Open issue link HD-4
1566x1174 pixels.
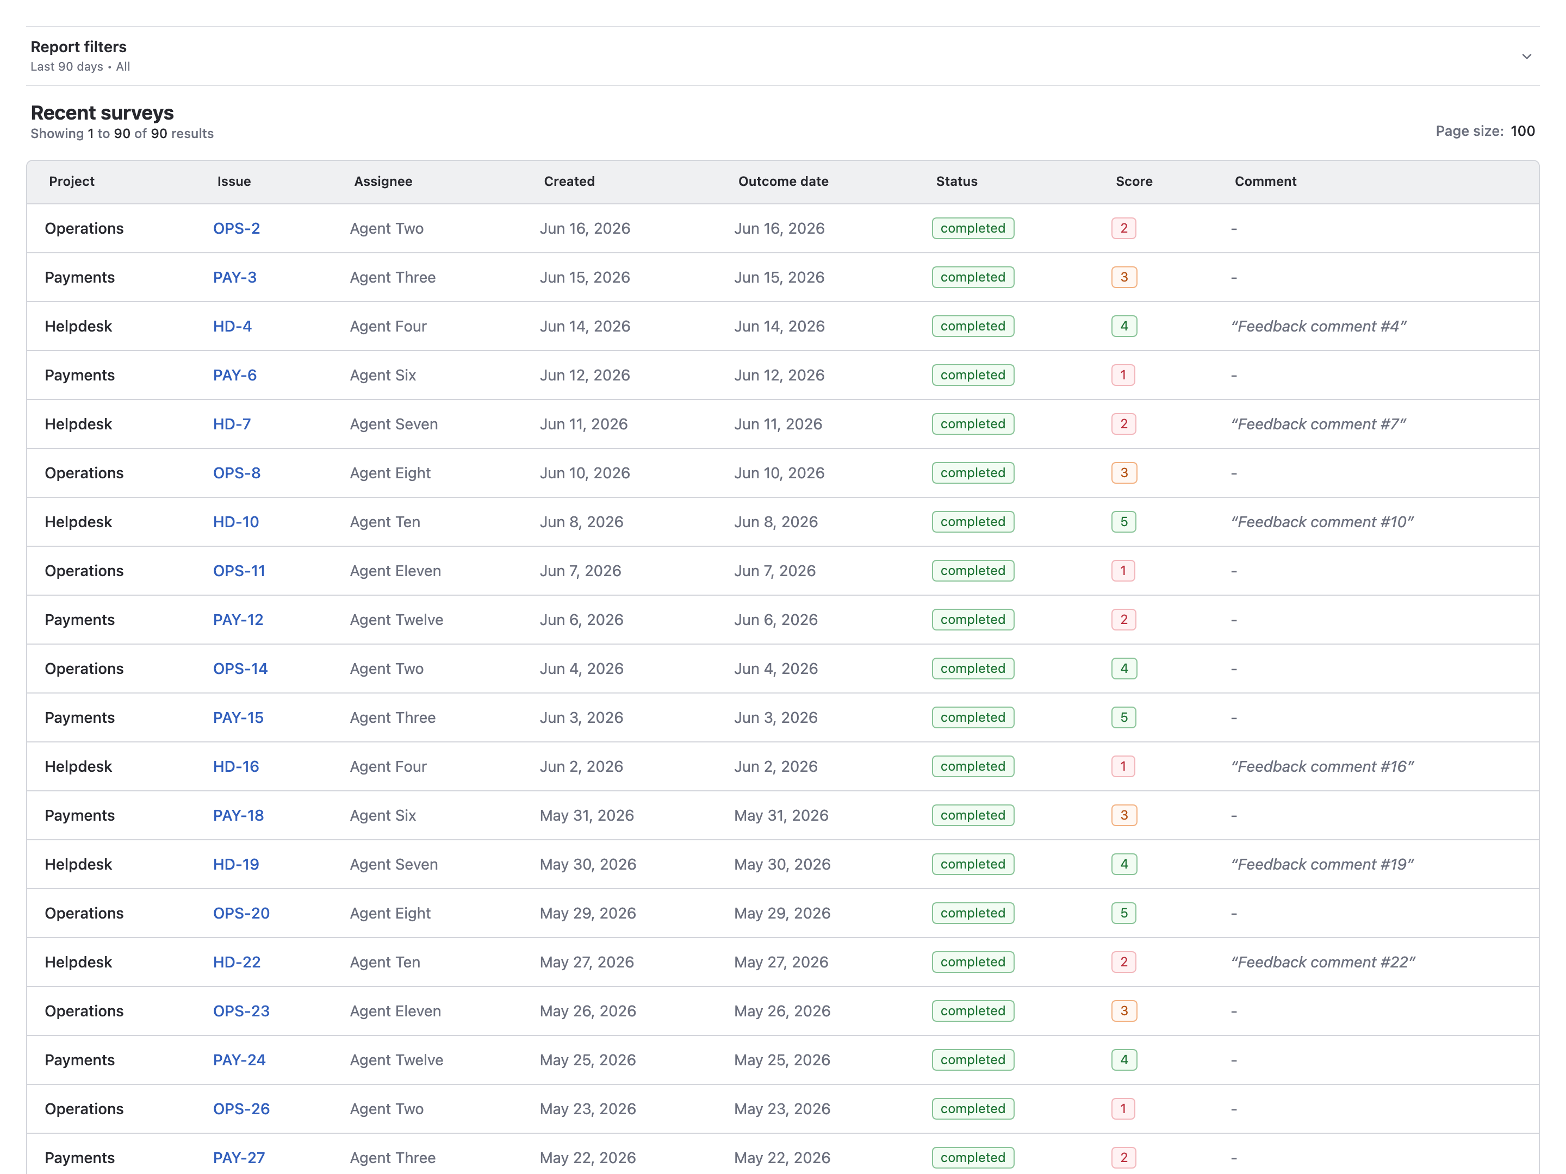click(x=232, y=326)
